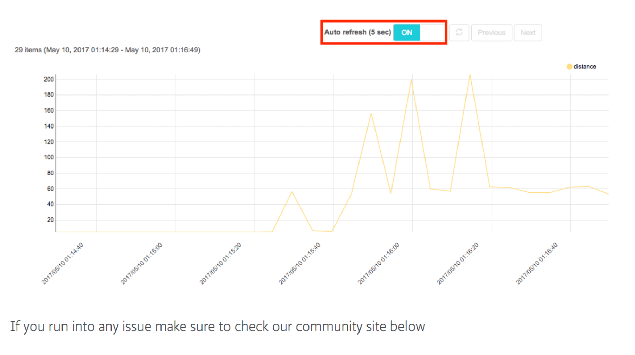Click the first spike near 01:15:40
The height and width of the screenshot is (355, 635).
[292, 191]
